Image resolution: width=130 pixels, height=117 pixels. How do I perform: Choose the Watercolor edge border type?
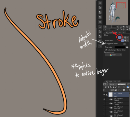[125, 41]
